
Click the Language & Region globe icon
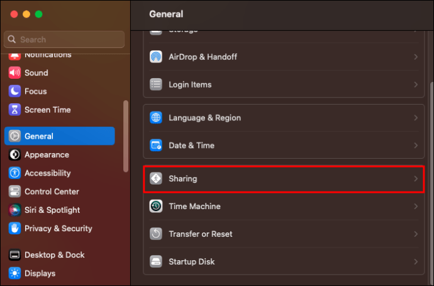pos(156,118)
